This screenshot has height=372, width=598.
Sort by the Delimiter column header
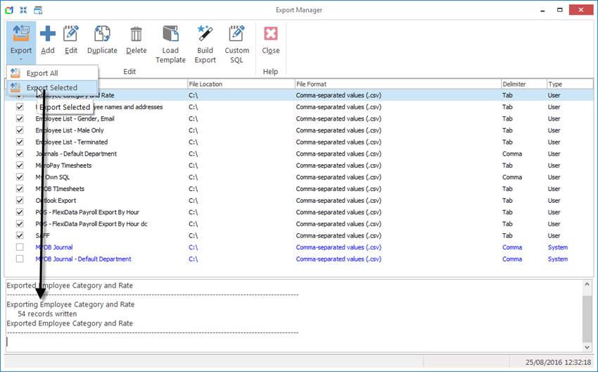tap(523, 84)
